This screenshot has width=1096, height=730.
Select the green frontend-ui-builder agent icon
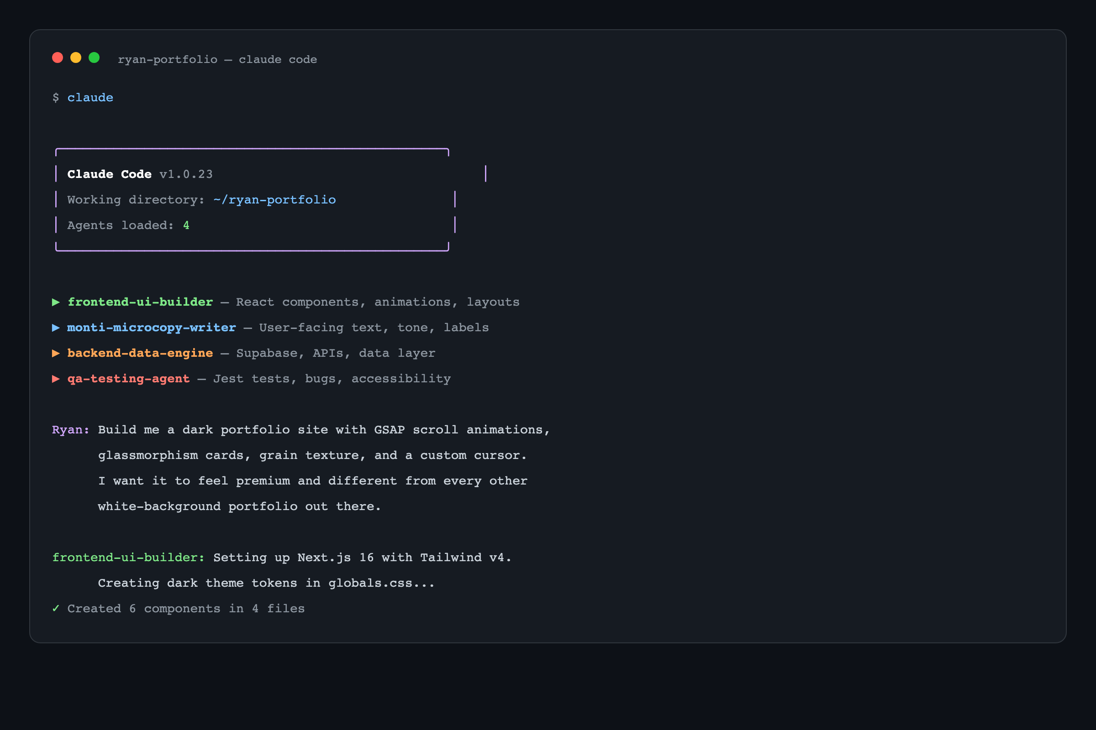coord(56,302)
